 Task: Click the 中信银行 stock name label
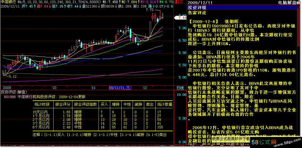click(8, 2)
